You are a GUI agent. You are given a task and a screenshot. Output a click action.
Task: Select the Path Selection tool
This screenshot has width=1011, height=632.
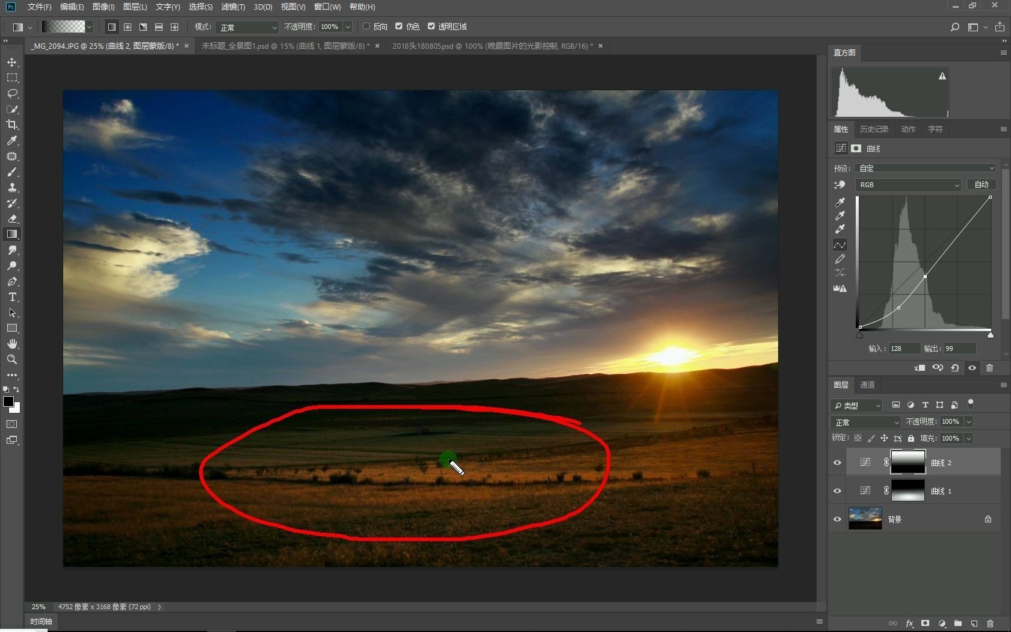pyautogui.click(x=12, y=313)
